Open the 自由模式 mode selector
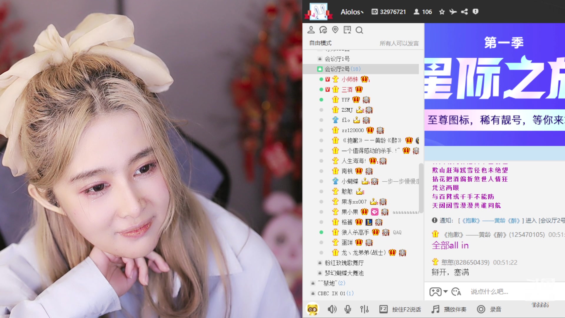 [320, 43]
